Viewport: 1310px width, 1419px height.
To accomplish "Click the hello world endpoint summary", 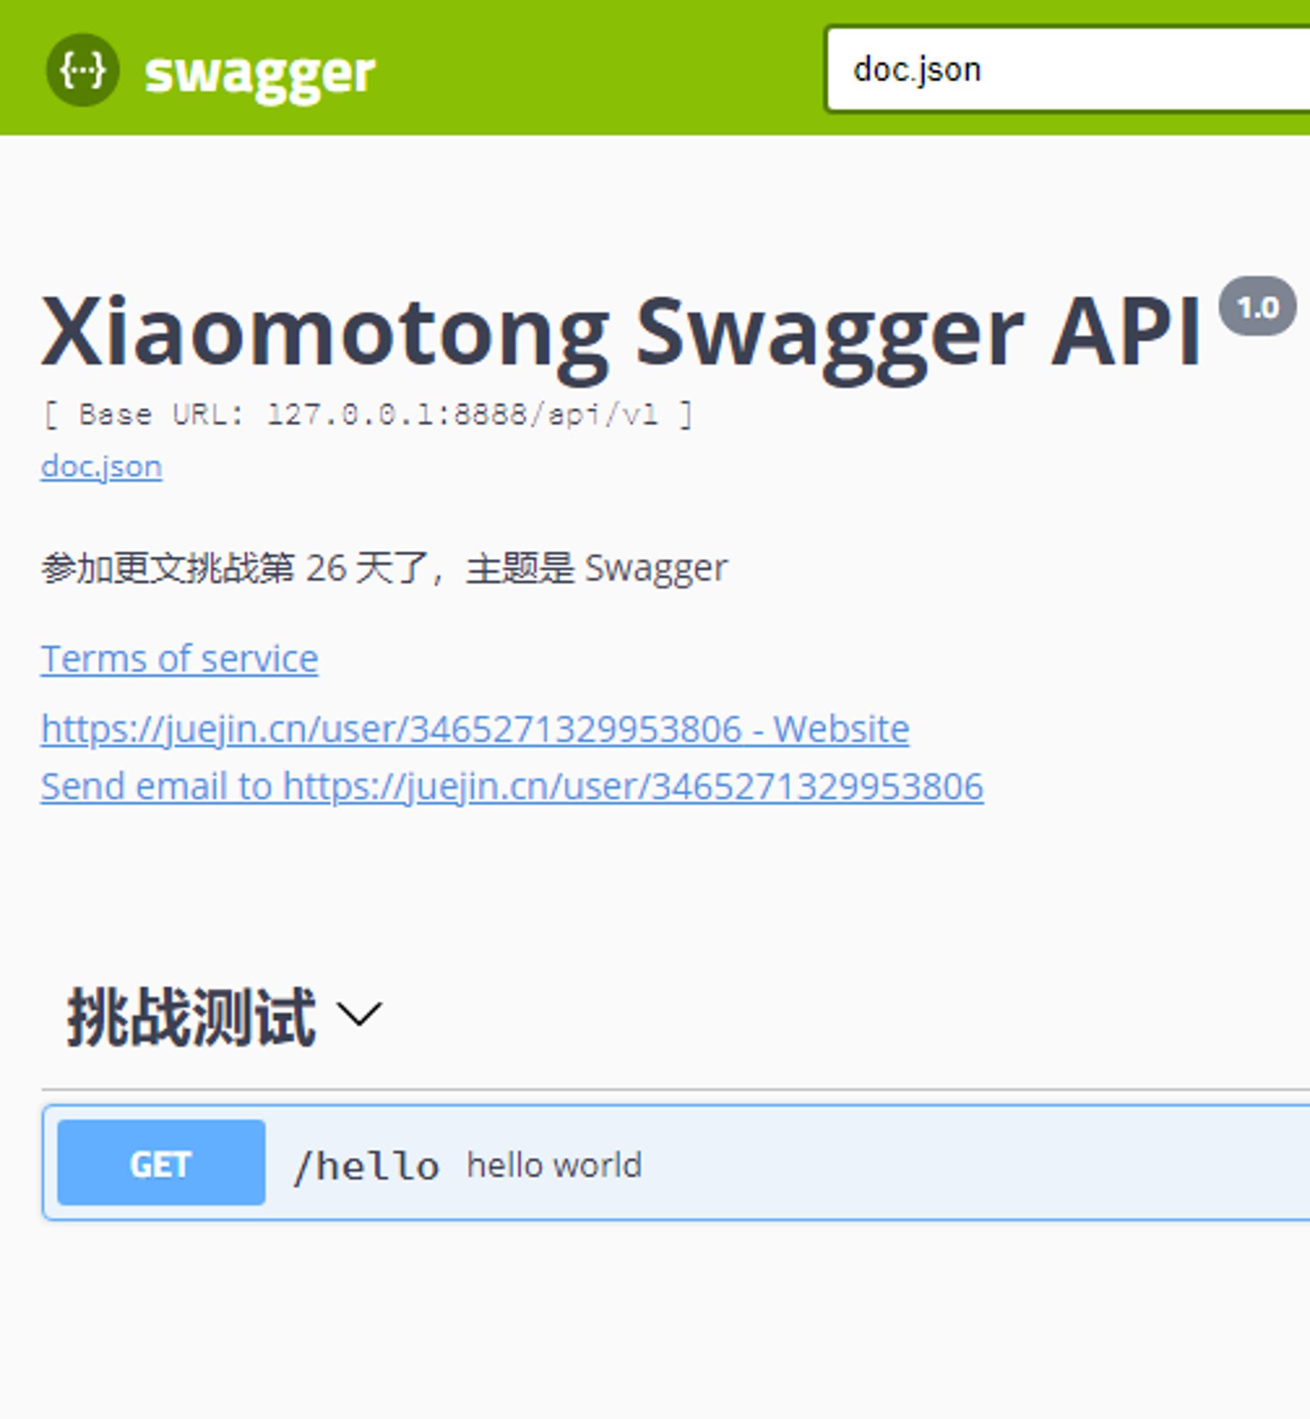I will coord(554,1165).
